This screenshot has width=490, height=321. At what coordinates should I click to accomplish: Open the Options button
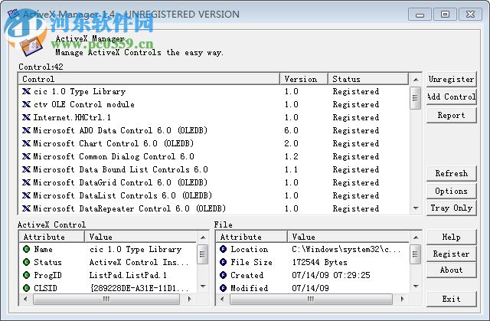click(451, 191)
